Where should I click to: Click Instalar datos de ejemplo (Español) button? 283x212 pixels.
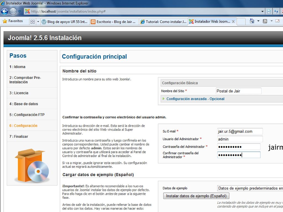click(x=196, y=196)
